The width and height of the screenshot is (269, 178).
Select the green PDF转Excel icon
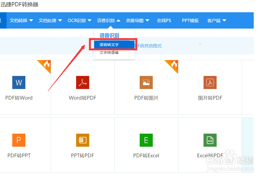[146, 140]
